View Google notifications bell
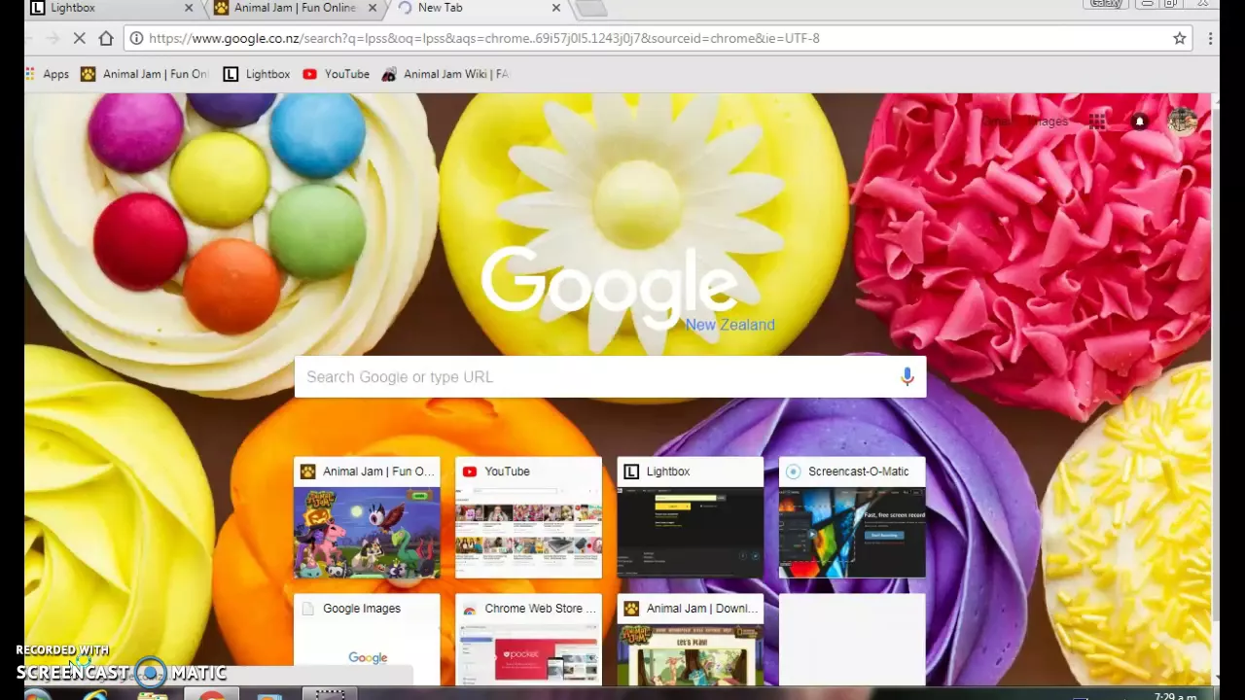The height and width of the screenshot is (700, 1245). pyautogui.click(x=1139, y=122)
